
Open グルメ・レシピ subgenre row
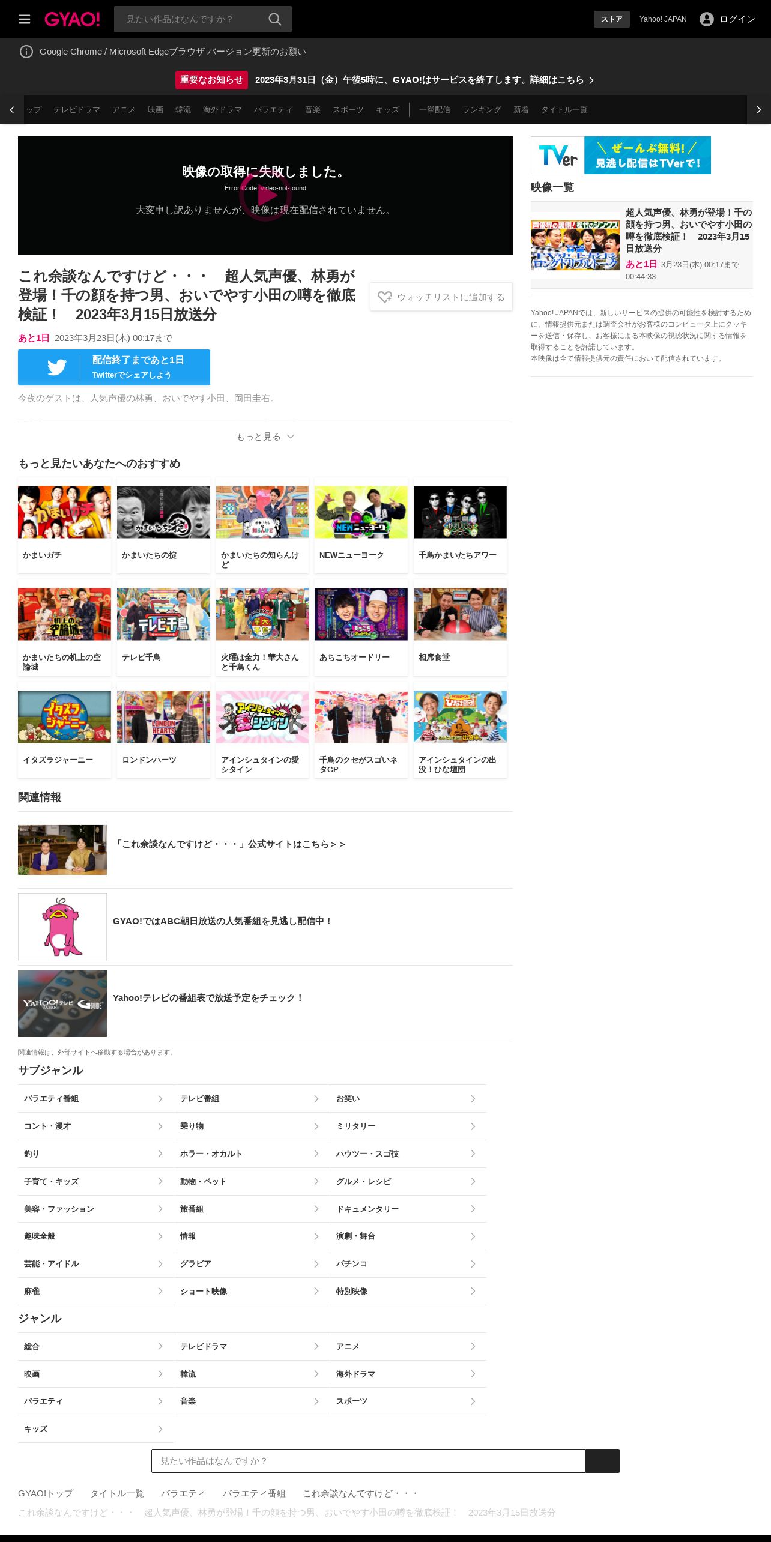[x=408, y=1181]
